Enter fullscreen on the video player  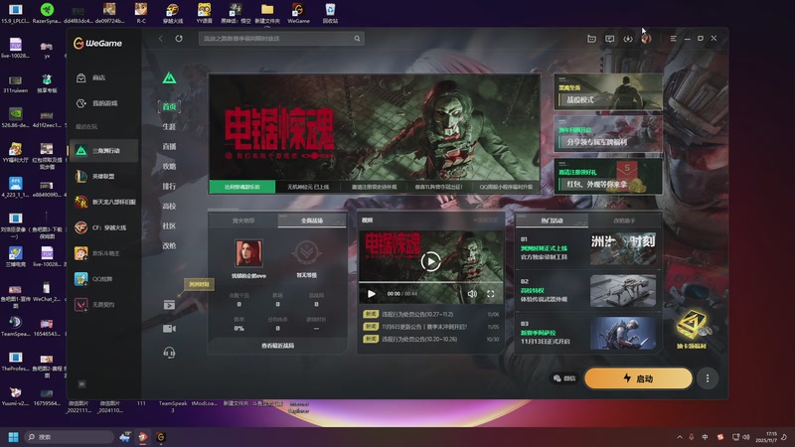point(490,294)
